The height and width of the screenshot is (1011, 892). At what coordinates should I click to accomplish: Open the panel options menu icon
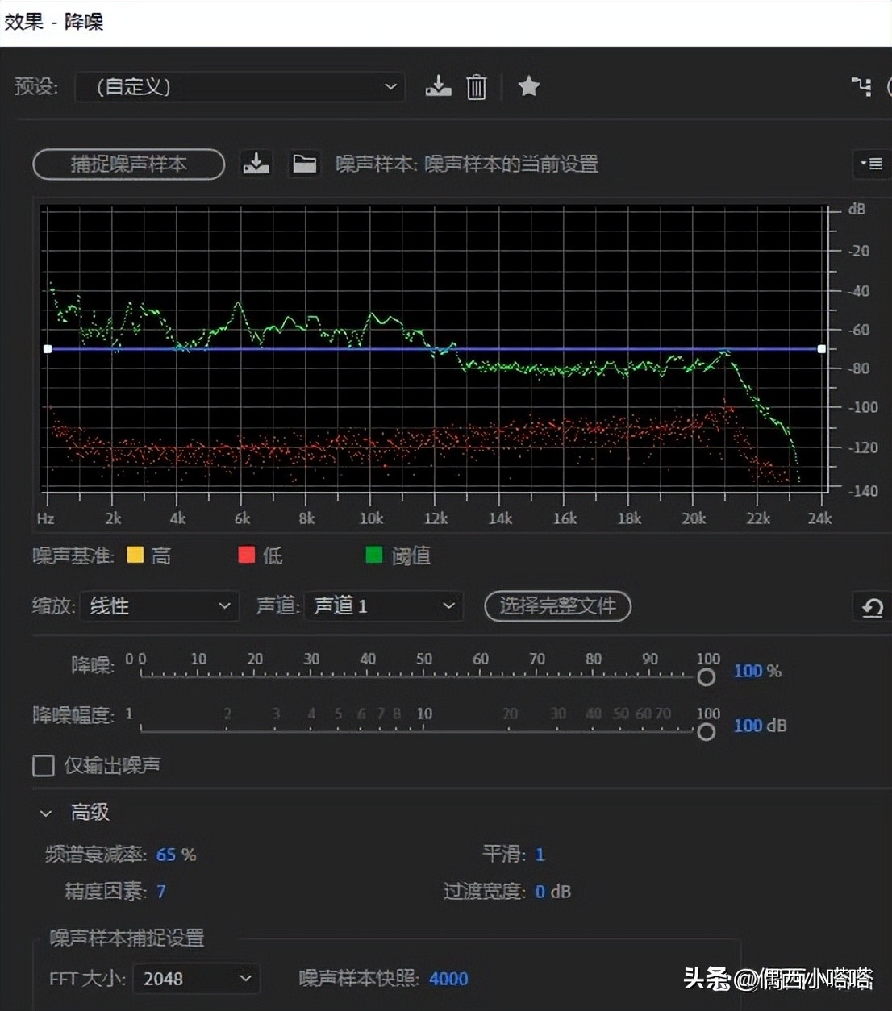(871, 164)
